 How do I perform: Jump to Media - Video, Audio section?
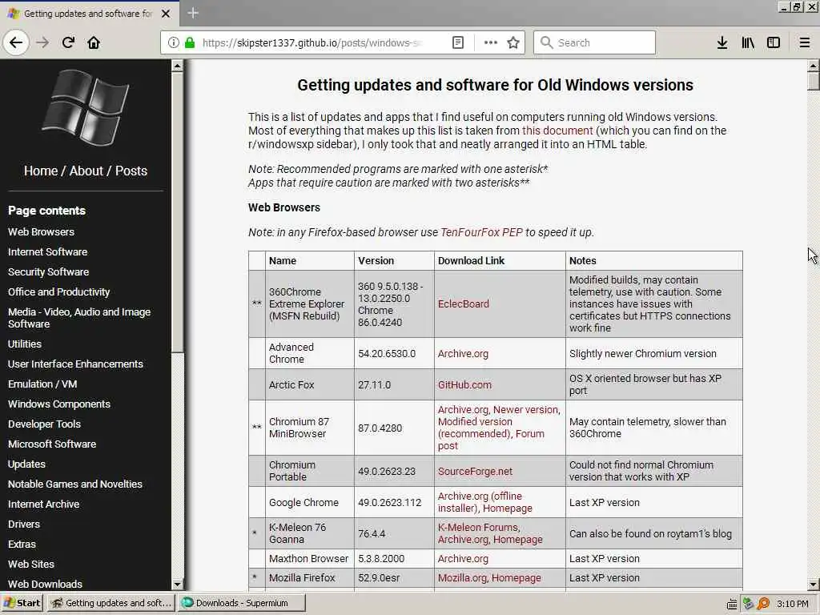79,318
